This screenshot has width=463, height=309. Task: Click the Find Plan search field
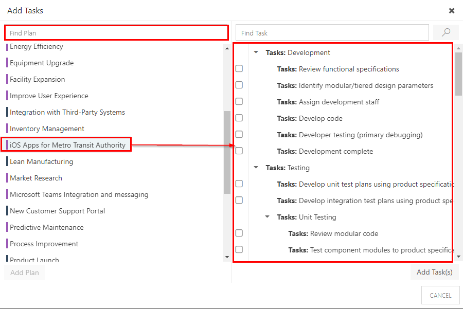[116, 32]
